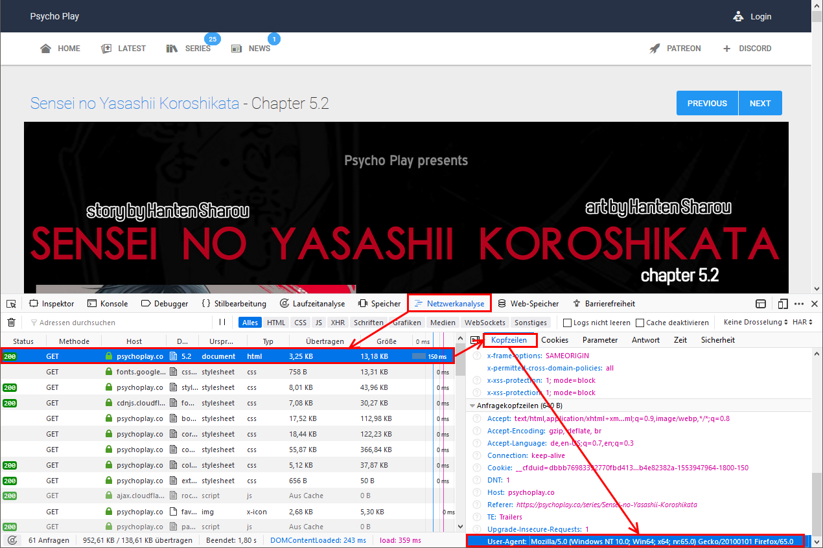This screenshot has width=823, height=548.
Task: Click the DISCORD plus icon
Action: [x=726, y=49]
